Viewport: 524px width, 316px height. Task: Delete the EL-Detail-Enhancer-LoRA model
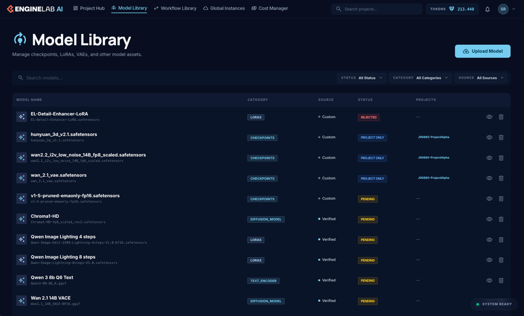[501, 117]
